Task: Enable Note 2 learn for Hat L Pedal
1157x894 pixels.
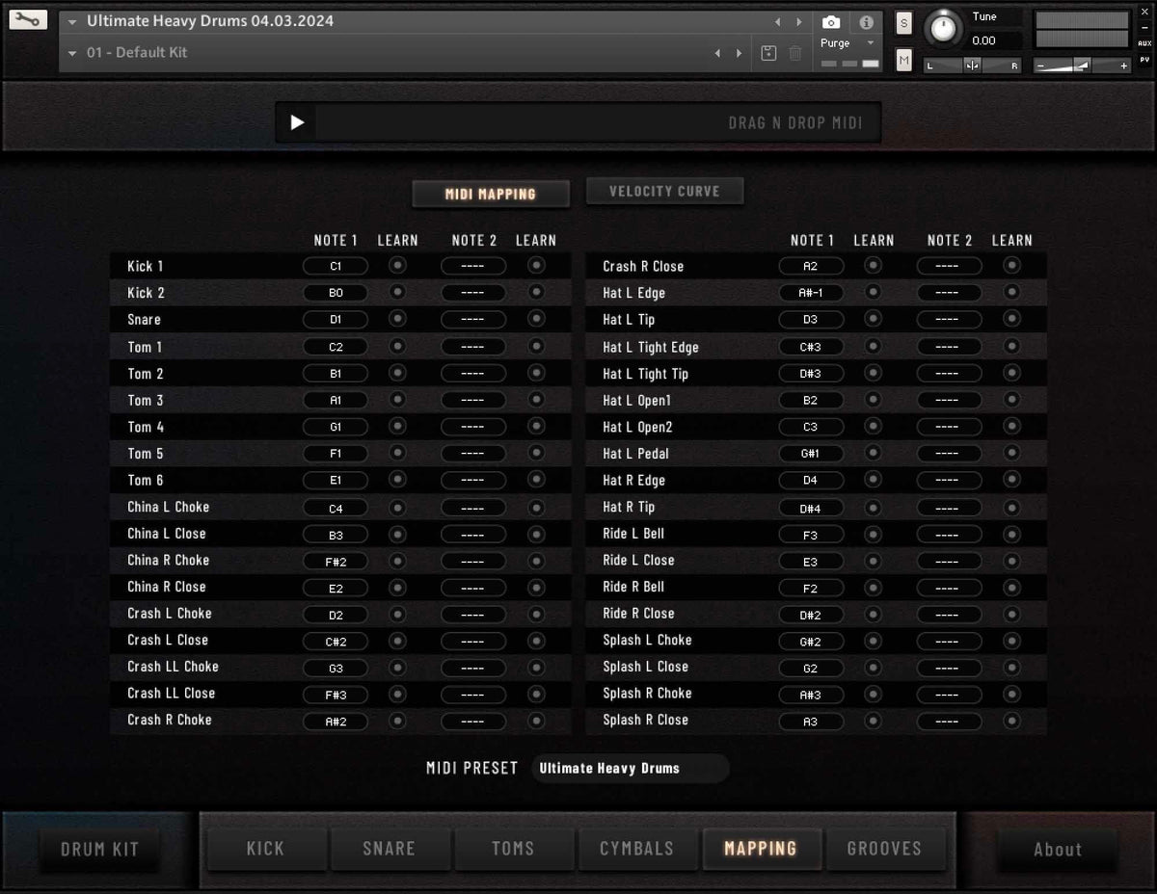Action: tap(1011, 453)
